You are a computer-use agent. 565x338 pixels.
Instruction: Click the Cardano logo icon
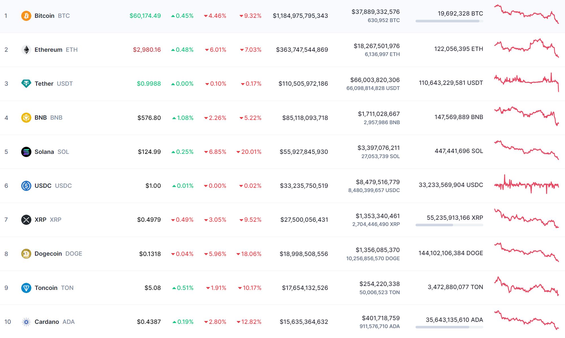tap(26, 322)
